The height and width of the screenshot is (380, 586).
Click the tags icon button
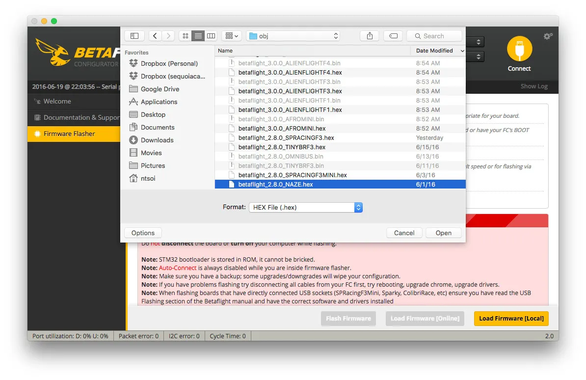click(x=393, y=36)
